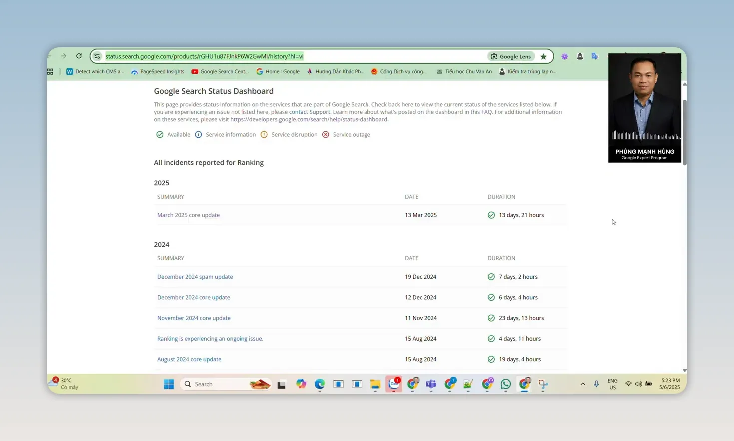This screenshot has height=441, width=734.
Task: Expand the hidden system tray icons chevron
Action: [583, 384]
